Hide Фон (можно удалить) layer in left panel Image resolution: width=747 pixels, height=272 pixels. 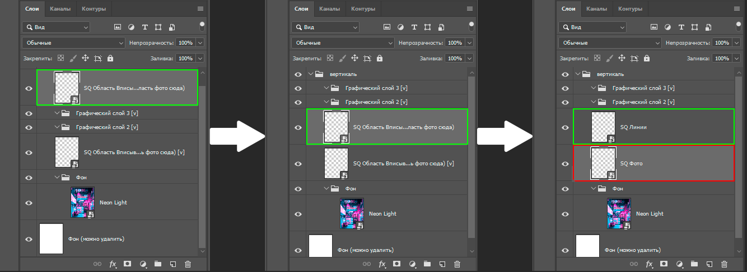click(29, 239)
